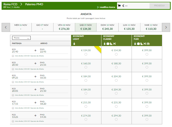Switch to VEN 08 NOV date tab
This screenshot has width=172, height=127.
(x=64, y=27)
